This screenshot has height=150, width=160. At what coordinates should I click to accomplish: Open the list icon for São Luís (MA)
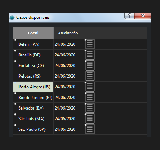[x=90, y=118]
